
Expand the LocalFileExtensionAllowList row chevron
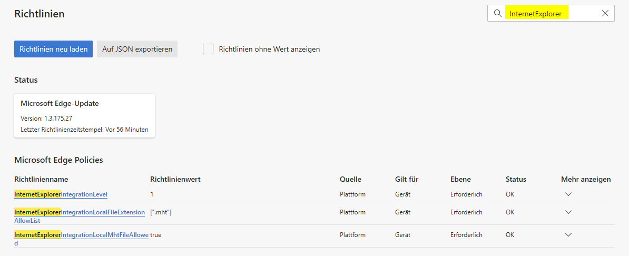pyautogui.click(x=568, y=212)
